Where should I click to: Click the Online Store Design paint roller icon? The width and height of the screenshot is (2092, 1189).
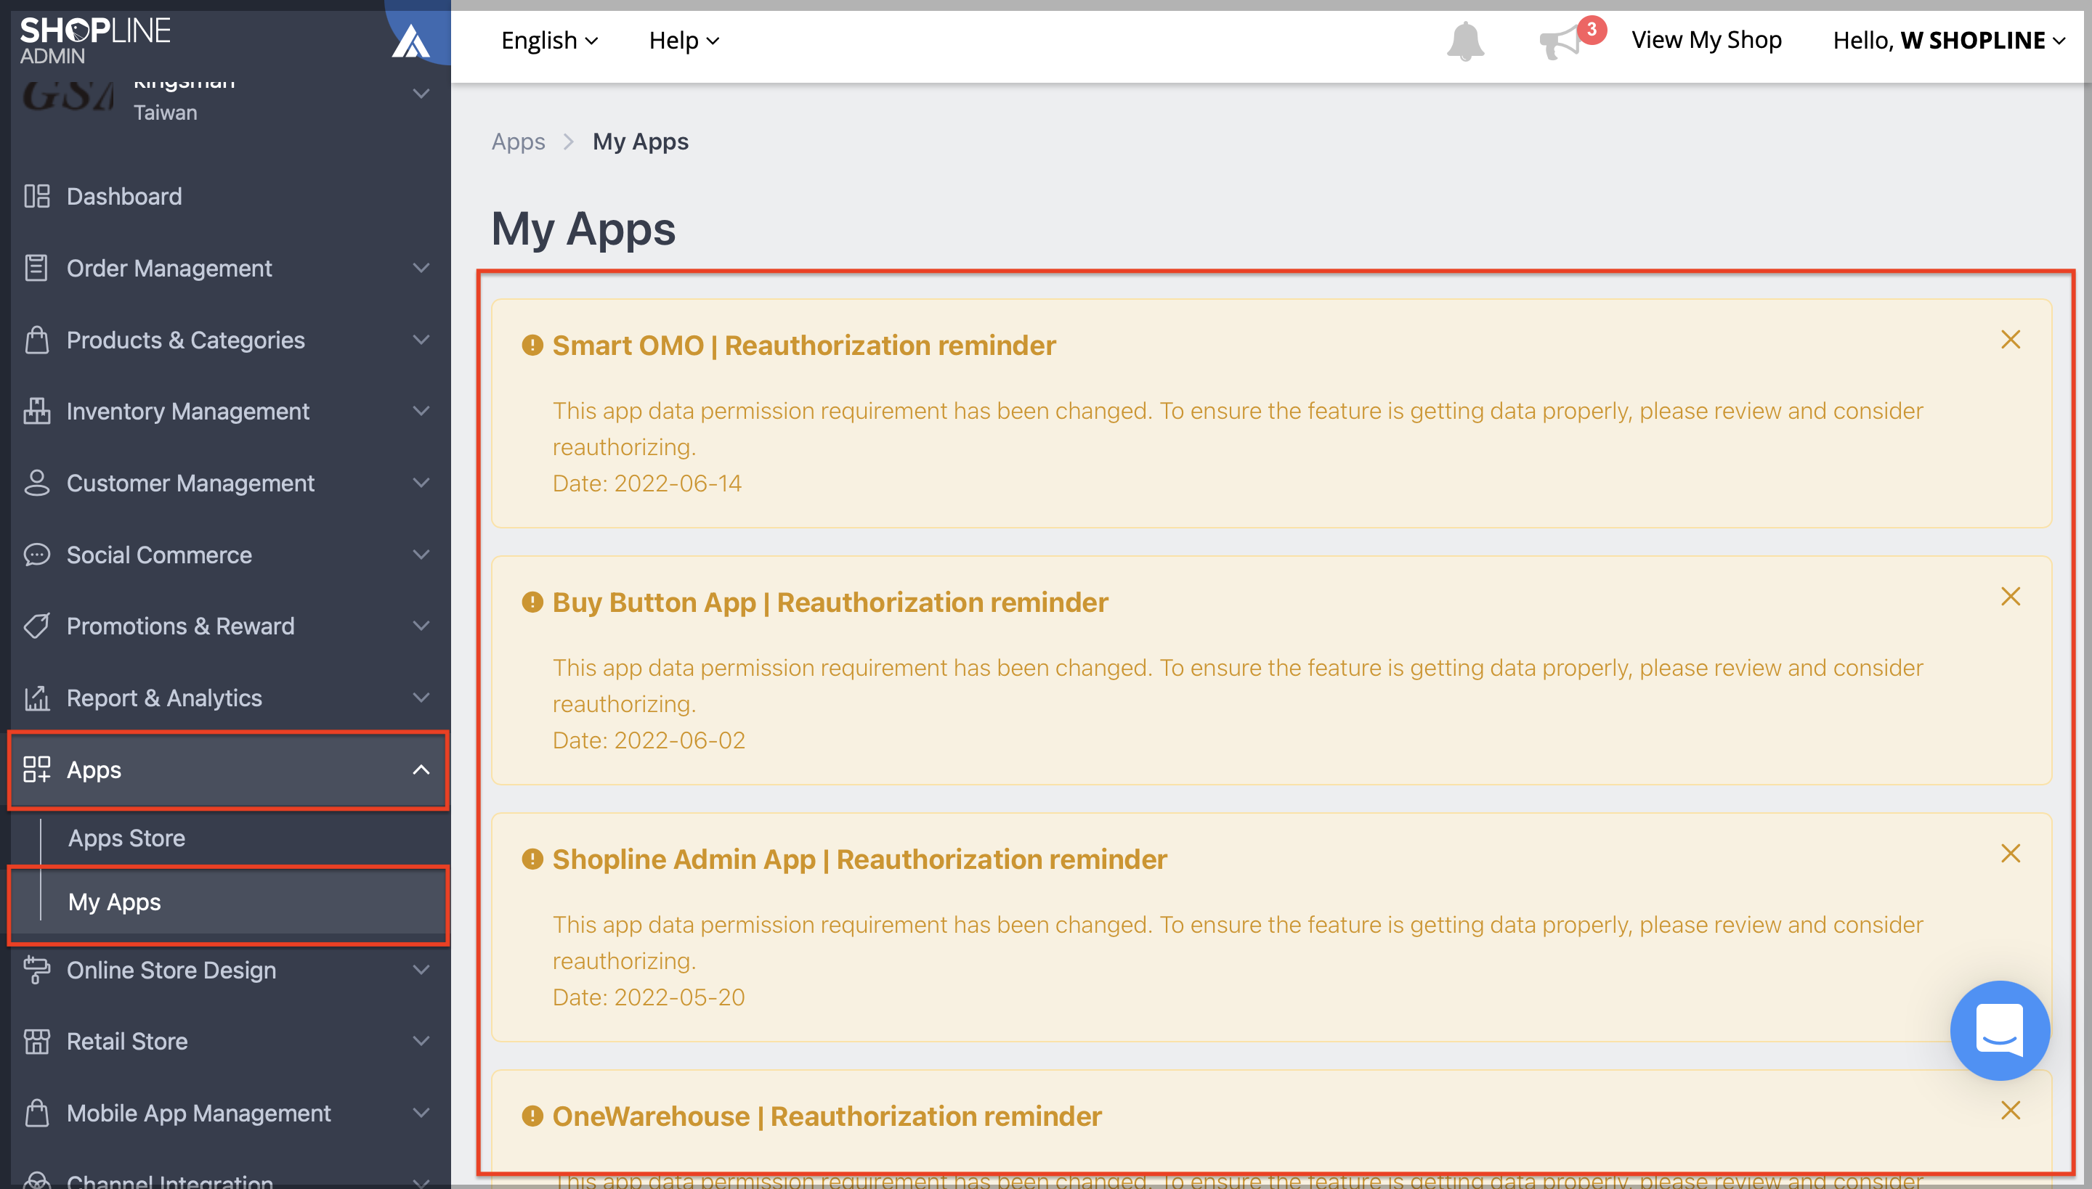pyautogui.click(x=37, y=969)
